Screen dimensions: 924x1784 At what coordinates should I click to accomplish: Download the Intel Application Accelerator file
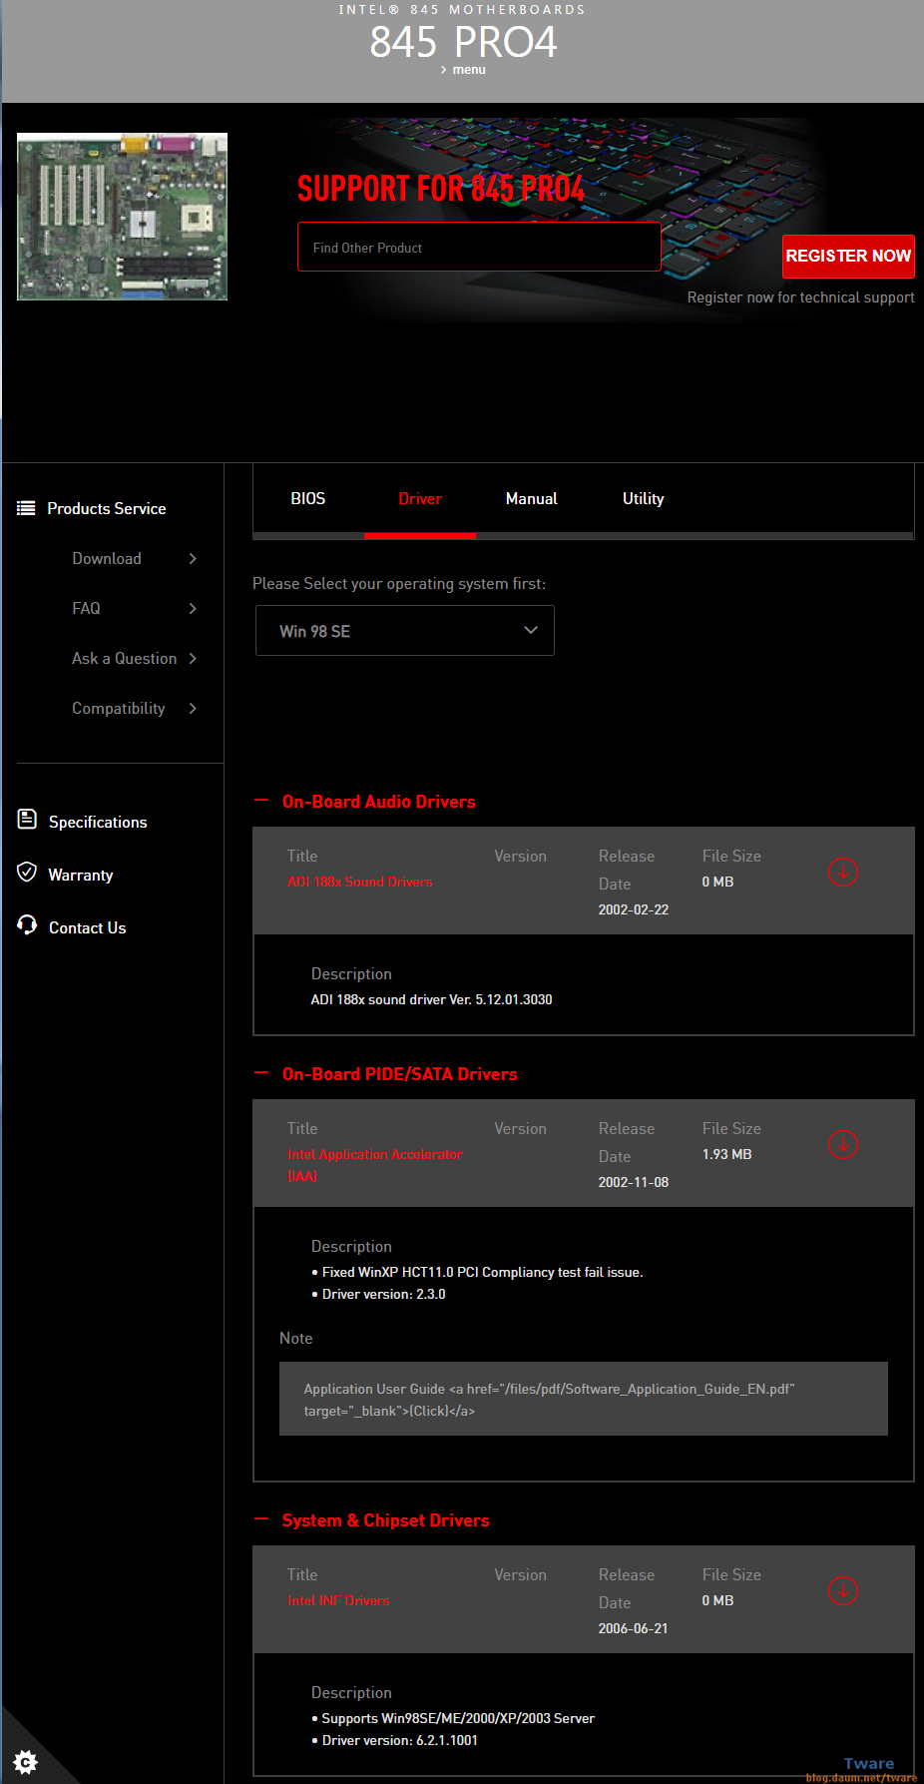(843, 1144)
